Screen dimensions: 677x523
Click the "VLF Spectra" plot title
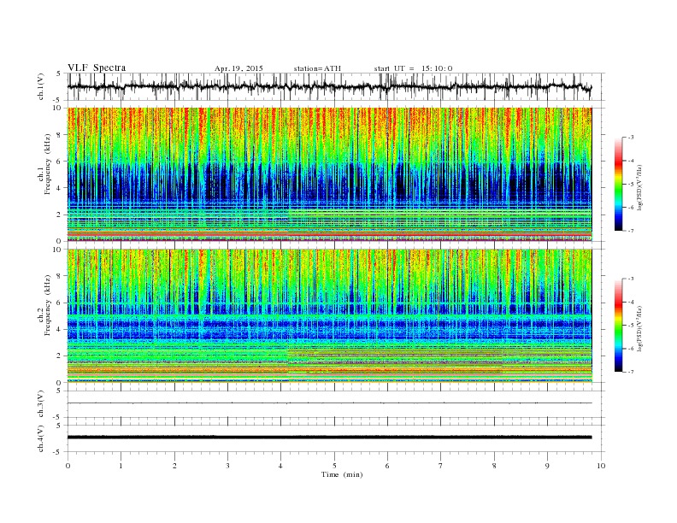point(97,68)
